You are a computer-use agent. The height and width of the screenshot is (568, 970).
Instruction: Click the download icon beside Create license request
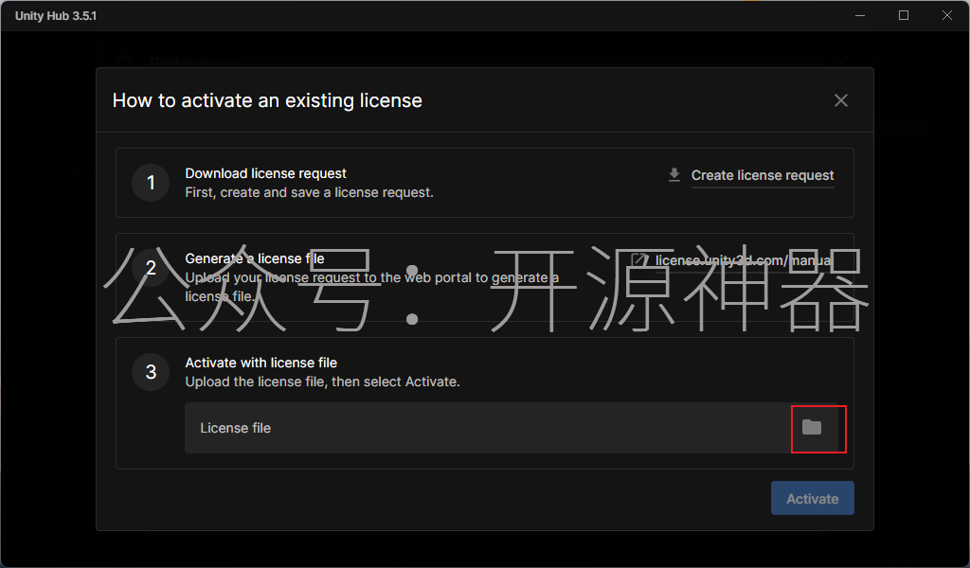pyautogui.click(x=674, y=175)
